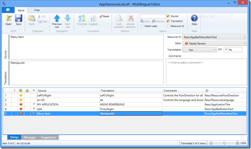Click the zoom slider in the status bar

pyautogui.click(x=224, y=143)
